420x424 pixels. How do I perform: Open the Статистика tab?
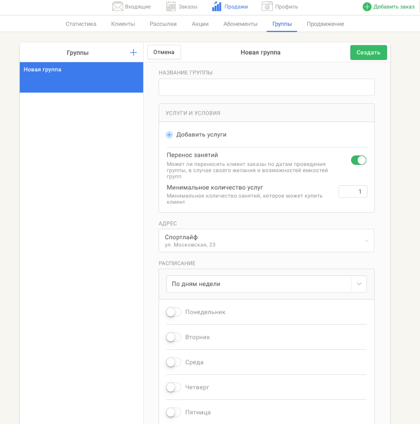[x=81, y=24]
